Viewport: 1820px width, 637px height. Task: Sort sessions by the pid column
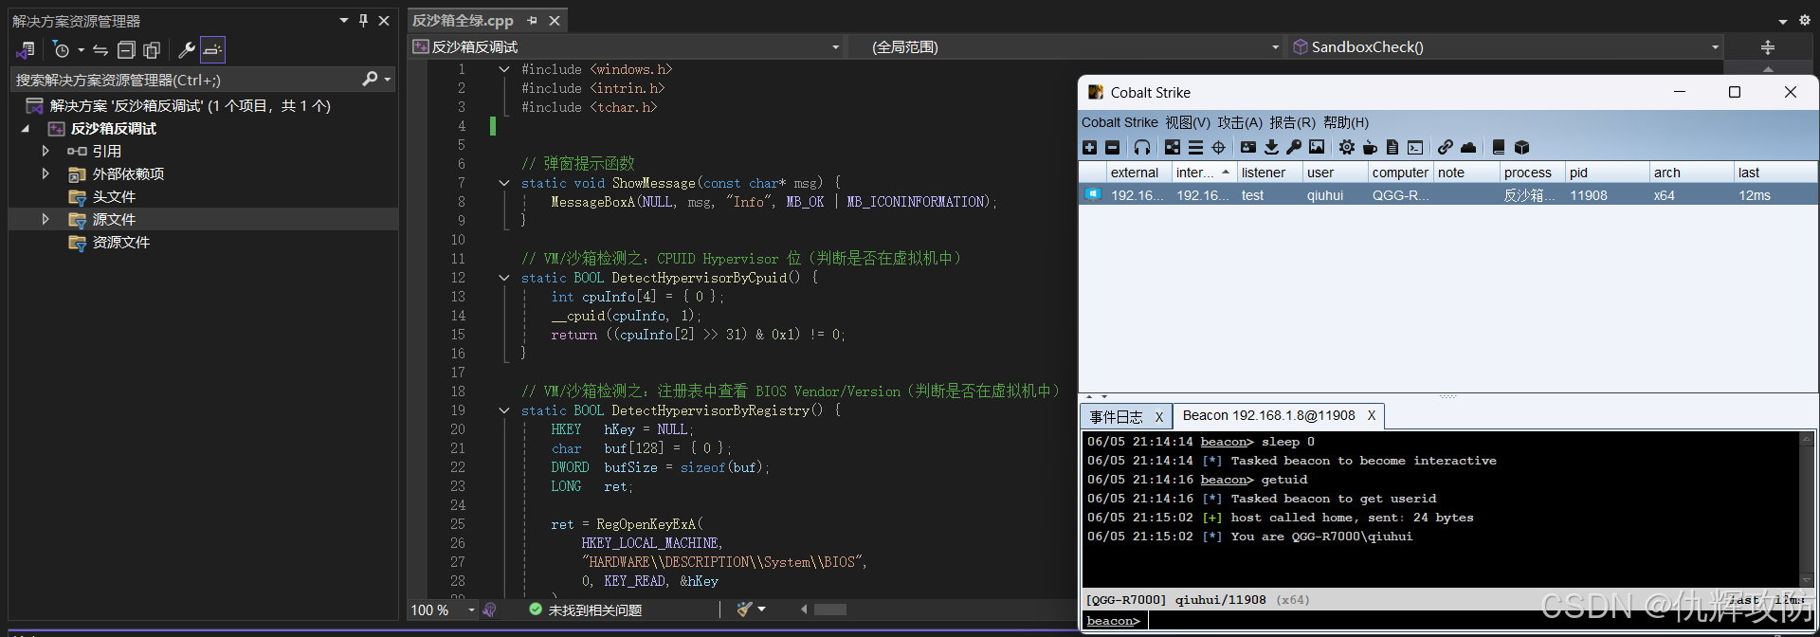pos(1607,173)
